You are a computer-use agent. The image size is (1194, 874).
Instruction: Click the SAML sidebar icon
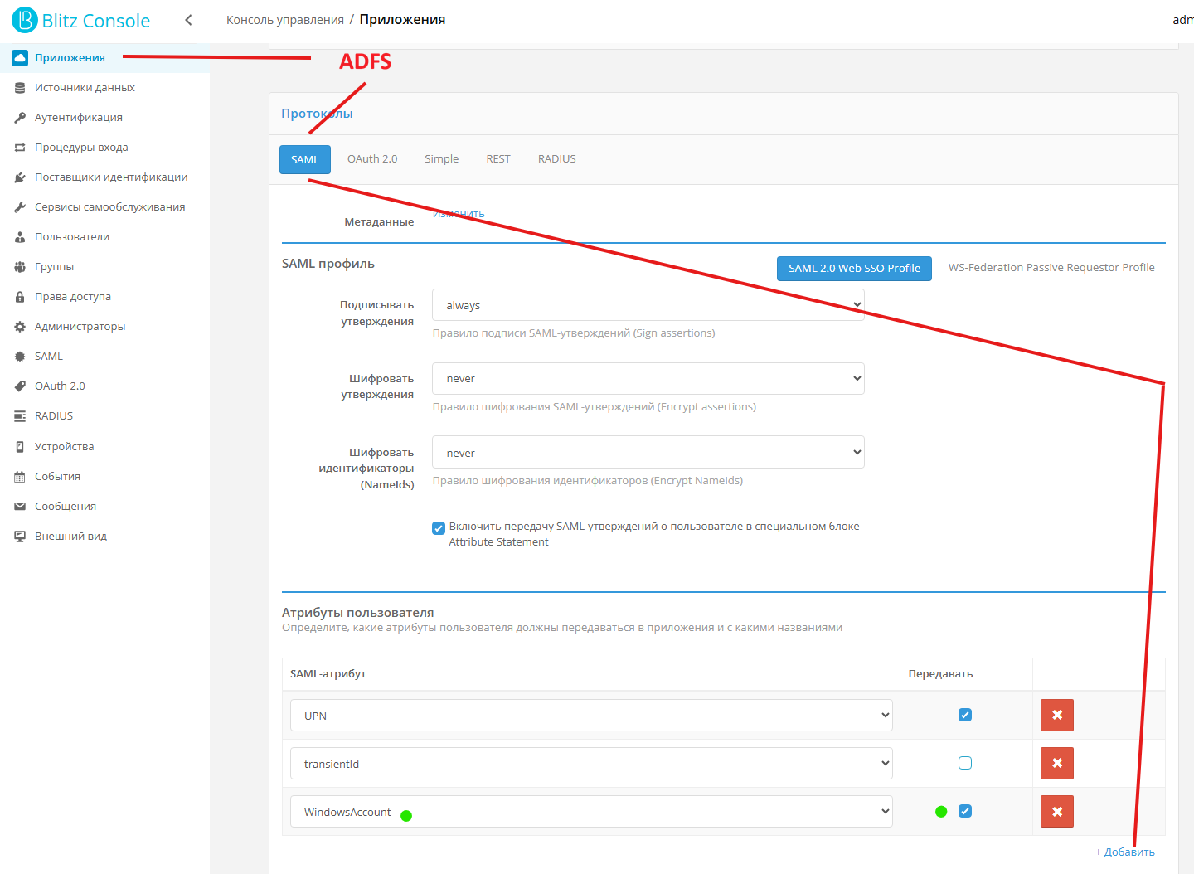[x=20, y=357]
